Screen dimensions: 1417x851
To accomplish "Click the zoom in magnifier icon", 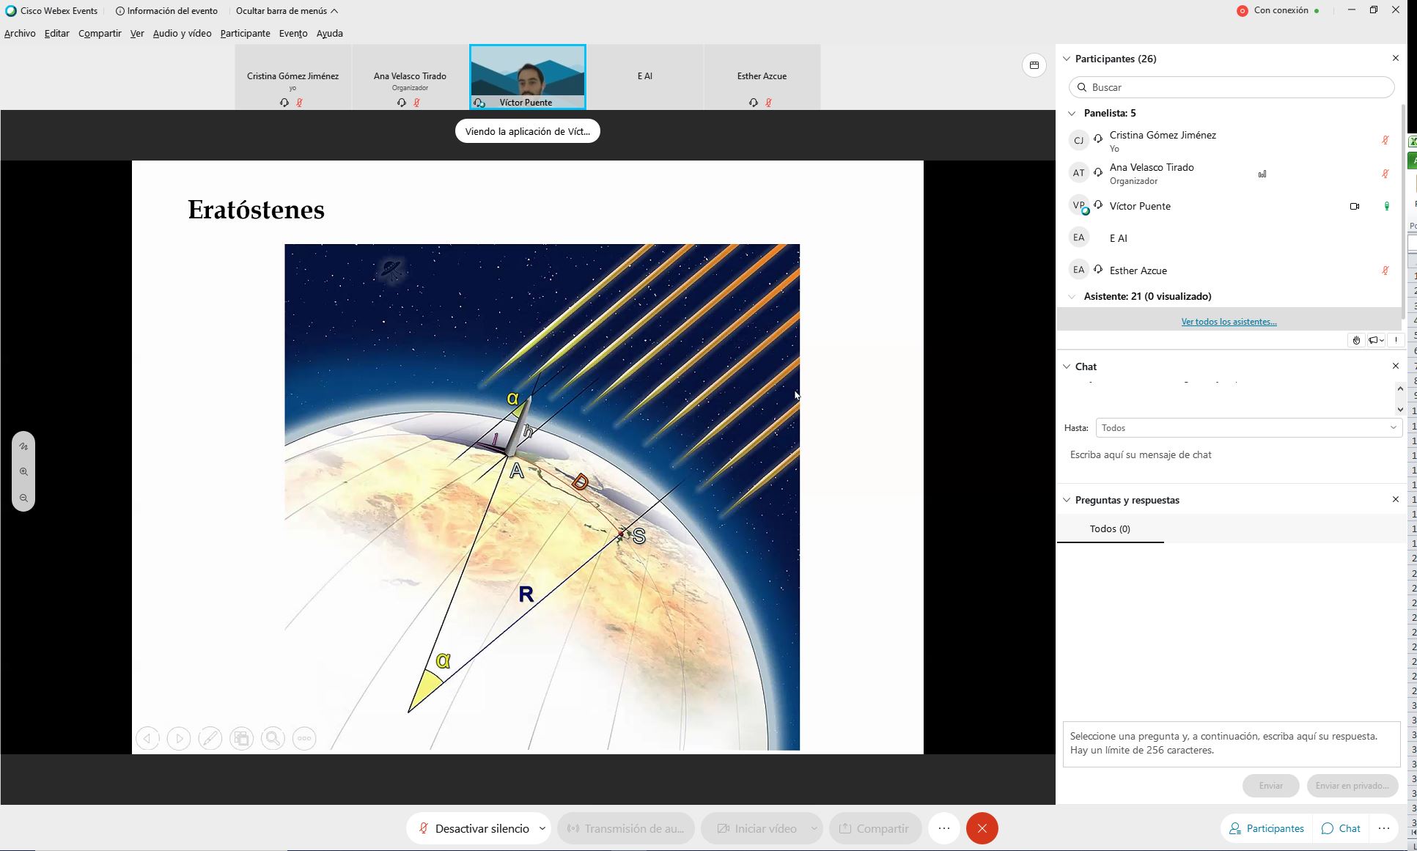I will click(x=23, y=472).
